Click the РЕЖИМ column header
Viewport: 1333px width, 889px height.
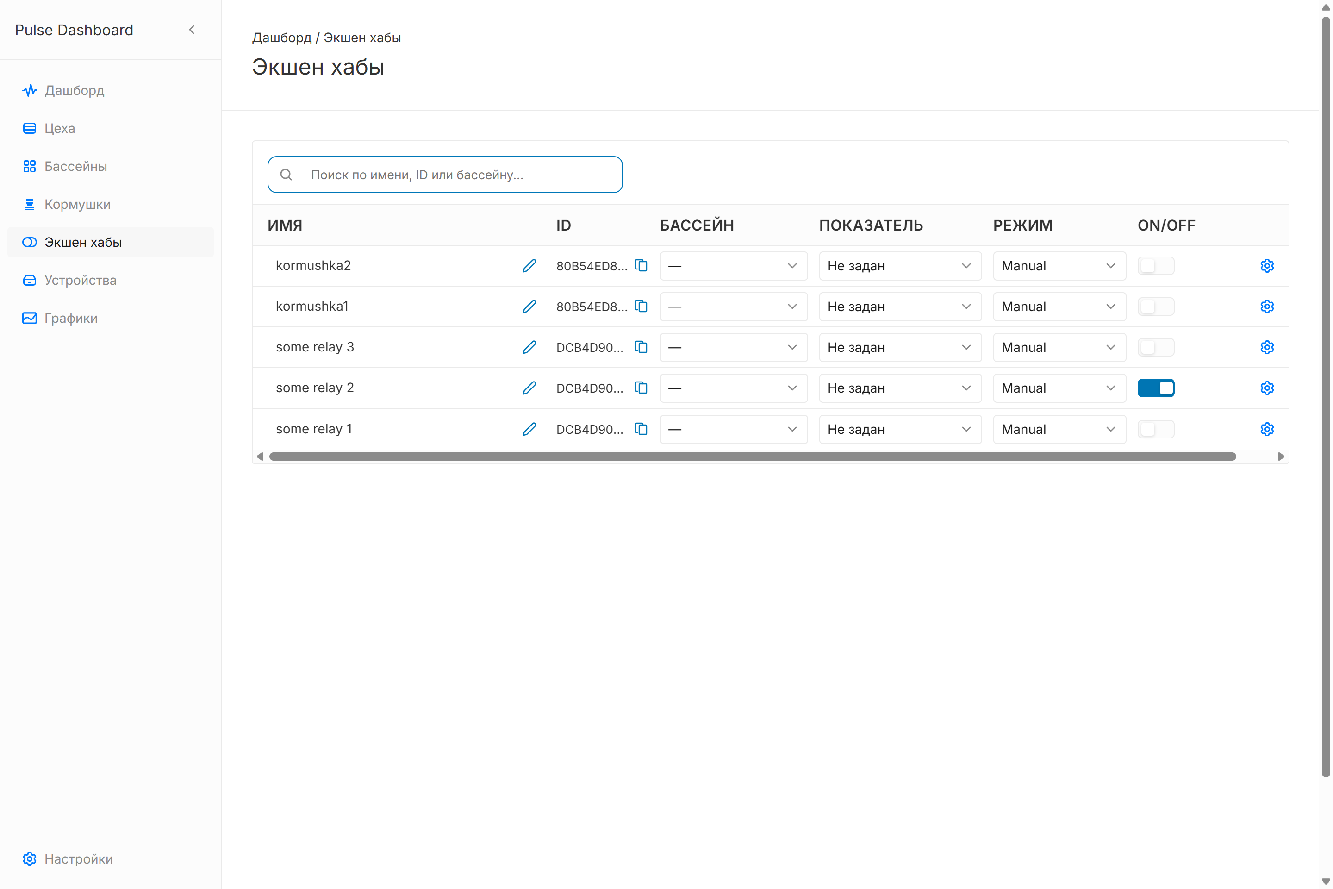[1022, 225]
